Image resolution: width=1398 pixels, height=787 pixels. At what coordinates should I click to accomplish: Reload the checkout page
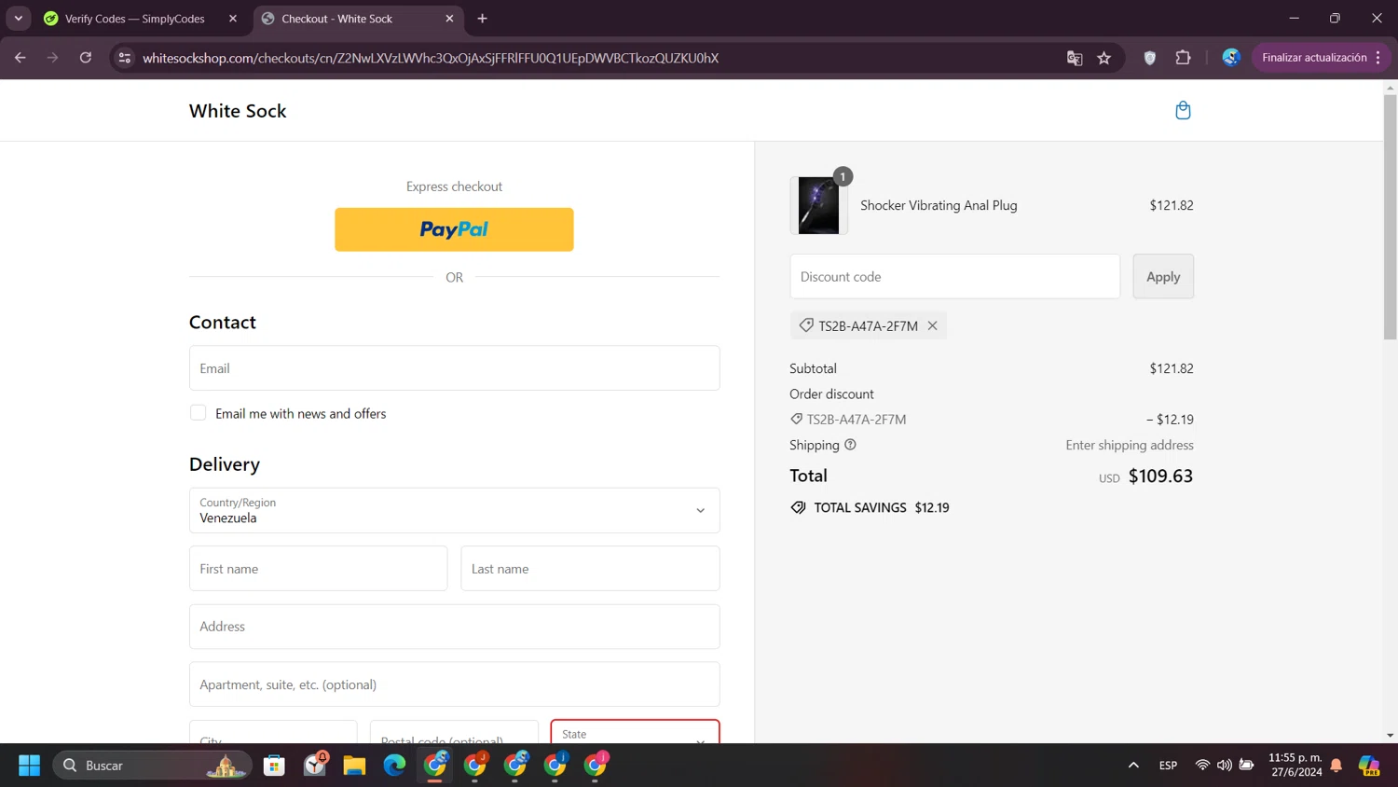click(86, 58)
